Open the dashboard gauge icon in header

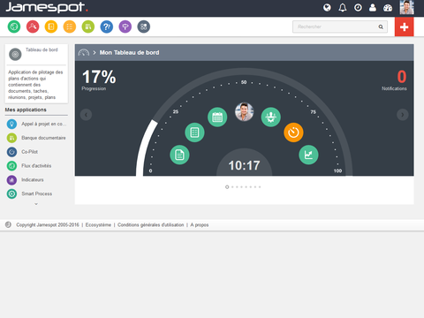(x=388, y=8)
